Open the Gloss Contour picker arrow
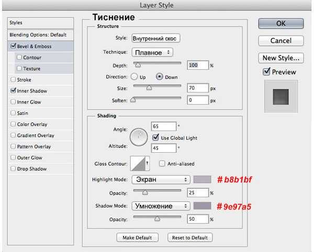Screen dimensions: 314x252 tap(147, 164)
